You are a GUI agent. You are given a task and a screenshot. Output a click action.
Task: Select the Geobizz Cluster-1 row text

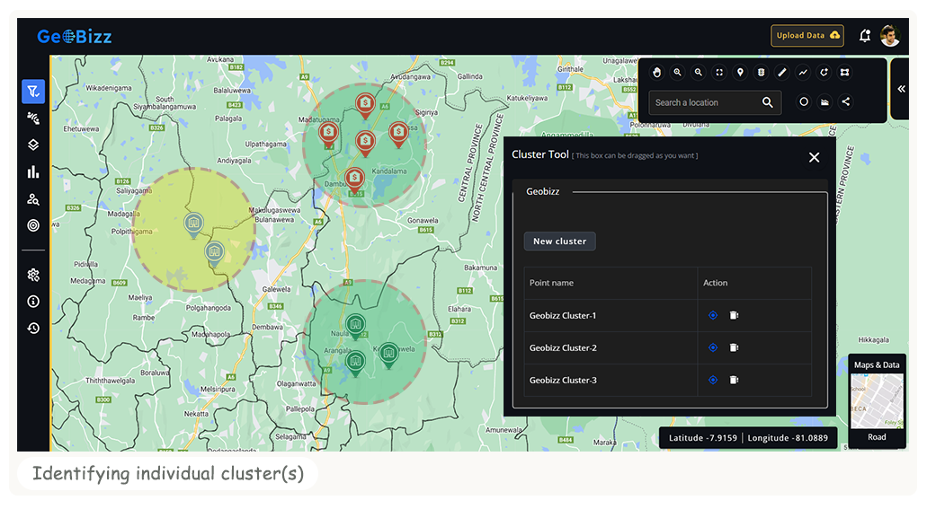[563, 315]
